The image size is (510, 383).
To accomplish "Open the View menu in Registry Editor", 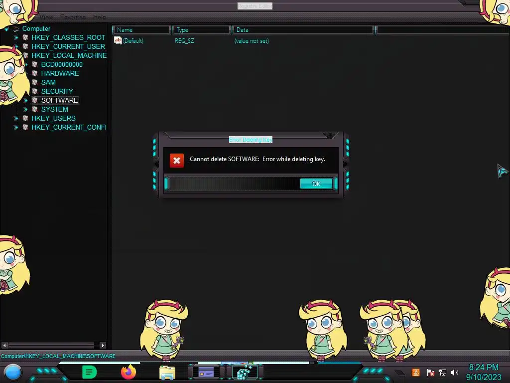I will click(x=46, y=17).
